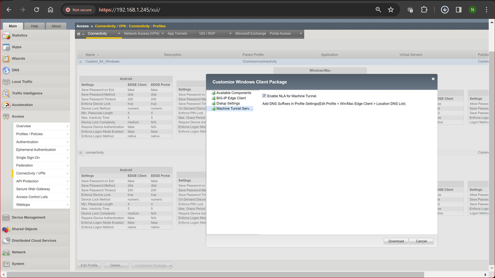The height and width of the screenshot is (278, 495).
Task: Collapse the Custom_64_Windows profile row
Action: 80,62
